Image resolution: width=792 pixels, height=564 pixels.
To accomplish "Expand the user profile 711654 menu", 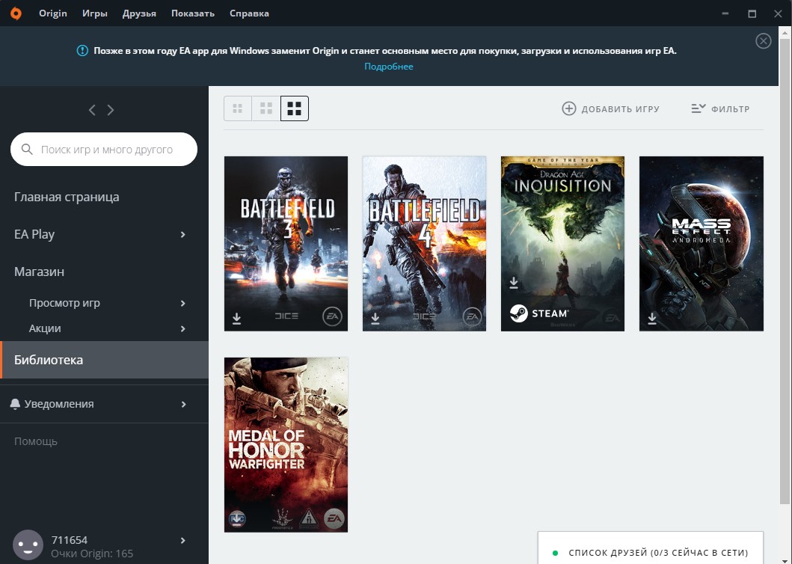I will pyautogui.click(x=182, y=540).
